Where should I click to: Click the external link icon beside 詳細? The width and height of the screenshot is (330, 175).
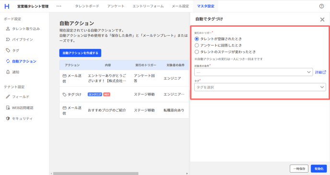coord(324,72)
